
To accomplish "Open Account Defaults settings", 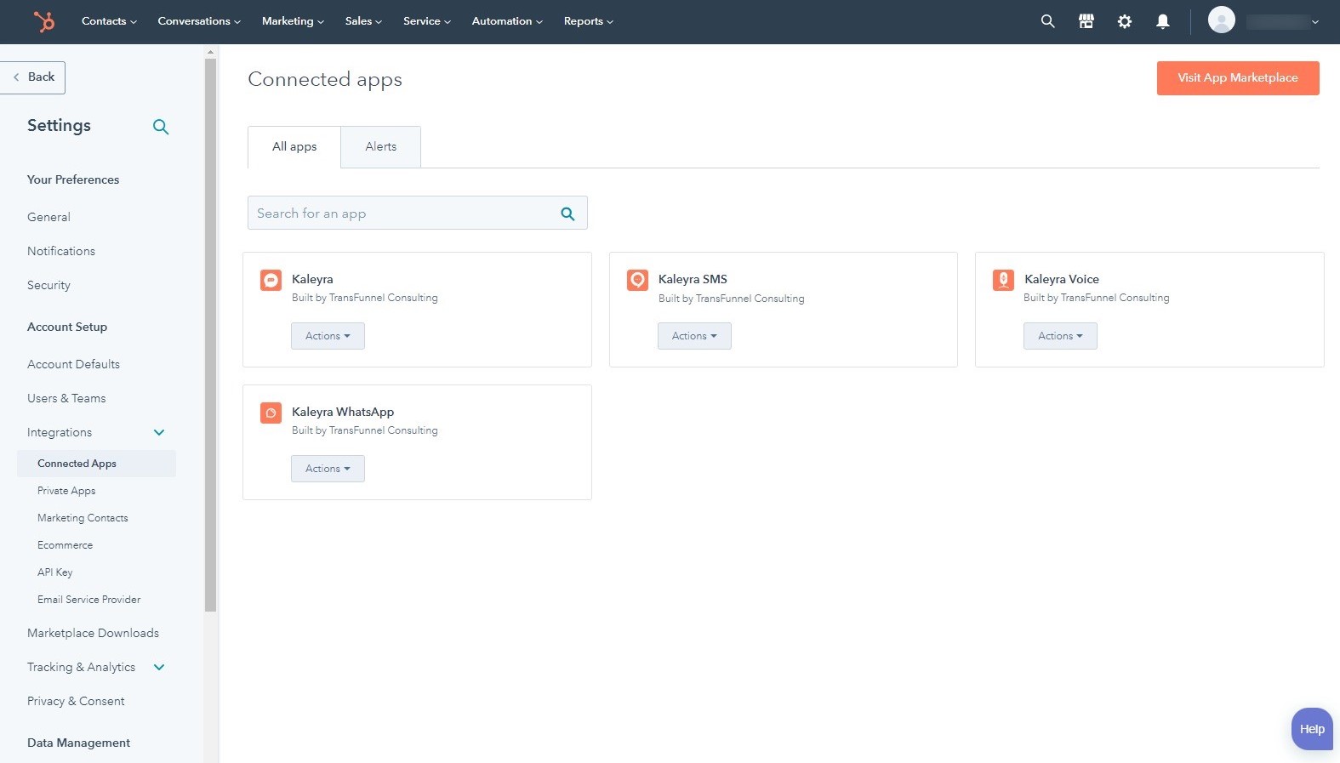I will [73, 365].
